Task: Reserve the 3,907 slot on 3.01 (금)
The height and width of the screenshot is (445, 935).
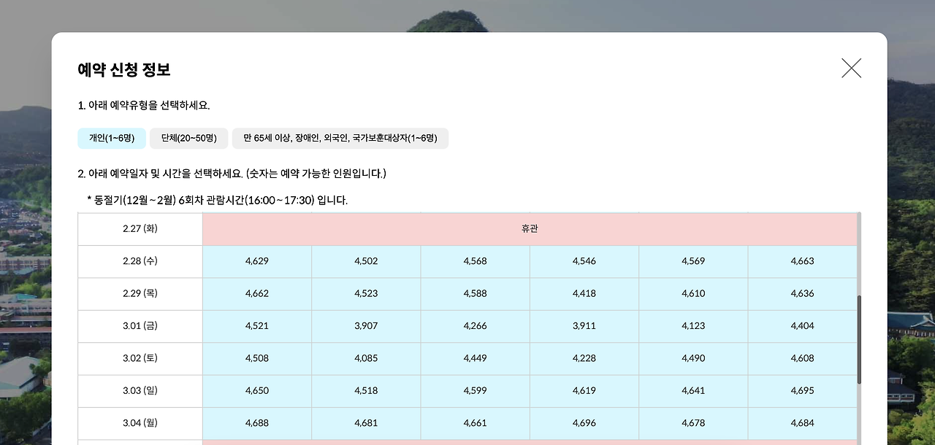Action: [365, 325]
